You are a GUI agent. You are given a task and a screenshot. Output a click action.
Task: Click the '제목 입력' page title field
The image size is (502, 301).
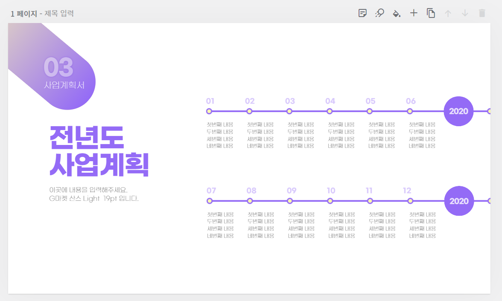coord(59,14)
